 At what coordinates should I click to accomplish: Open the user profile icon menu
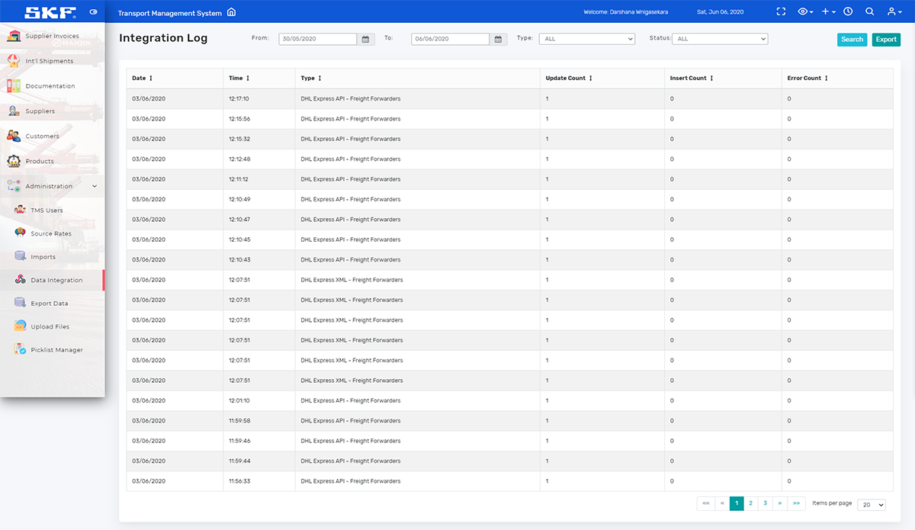coord(892,12)
